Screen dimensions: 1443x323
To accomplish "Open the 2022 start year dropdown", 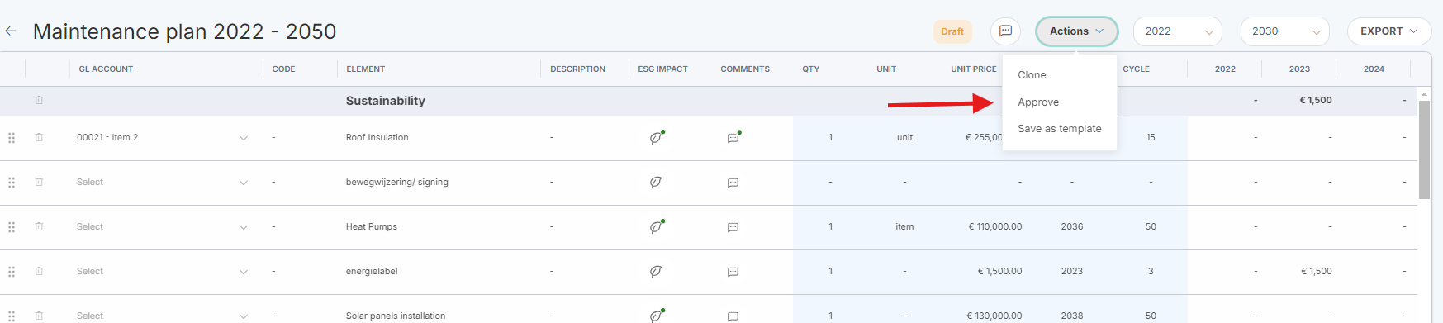I will point(1177,31).
